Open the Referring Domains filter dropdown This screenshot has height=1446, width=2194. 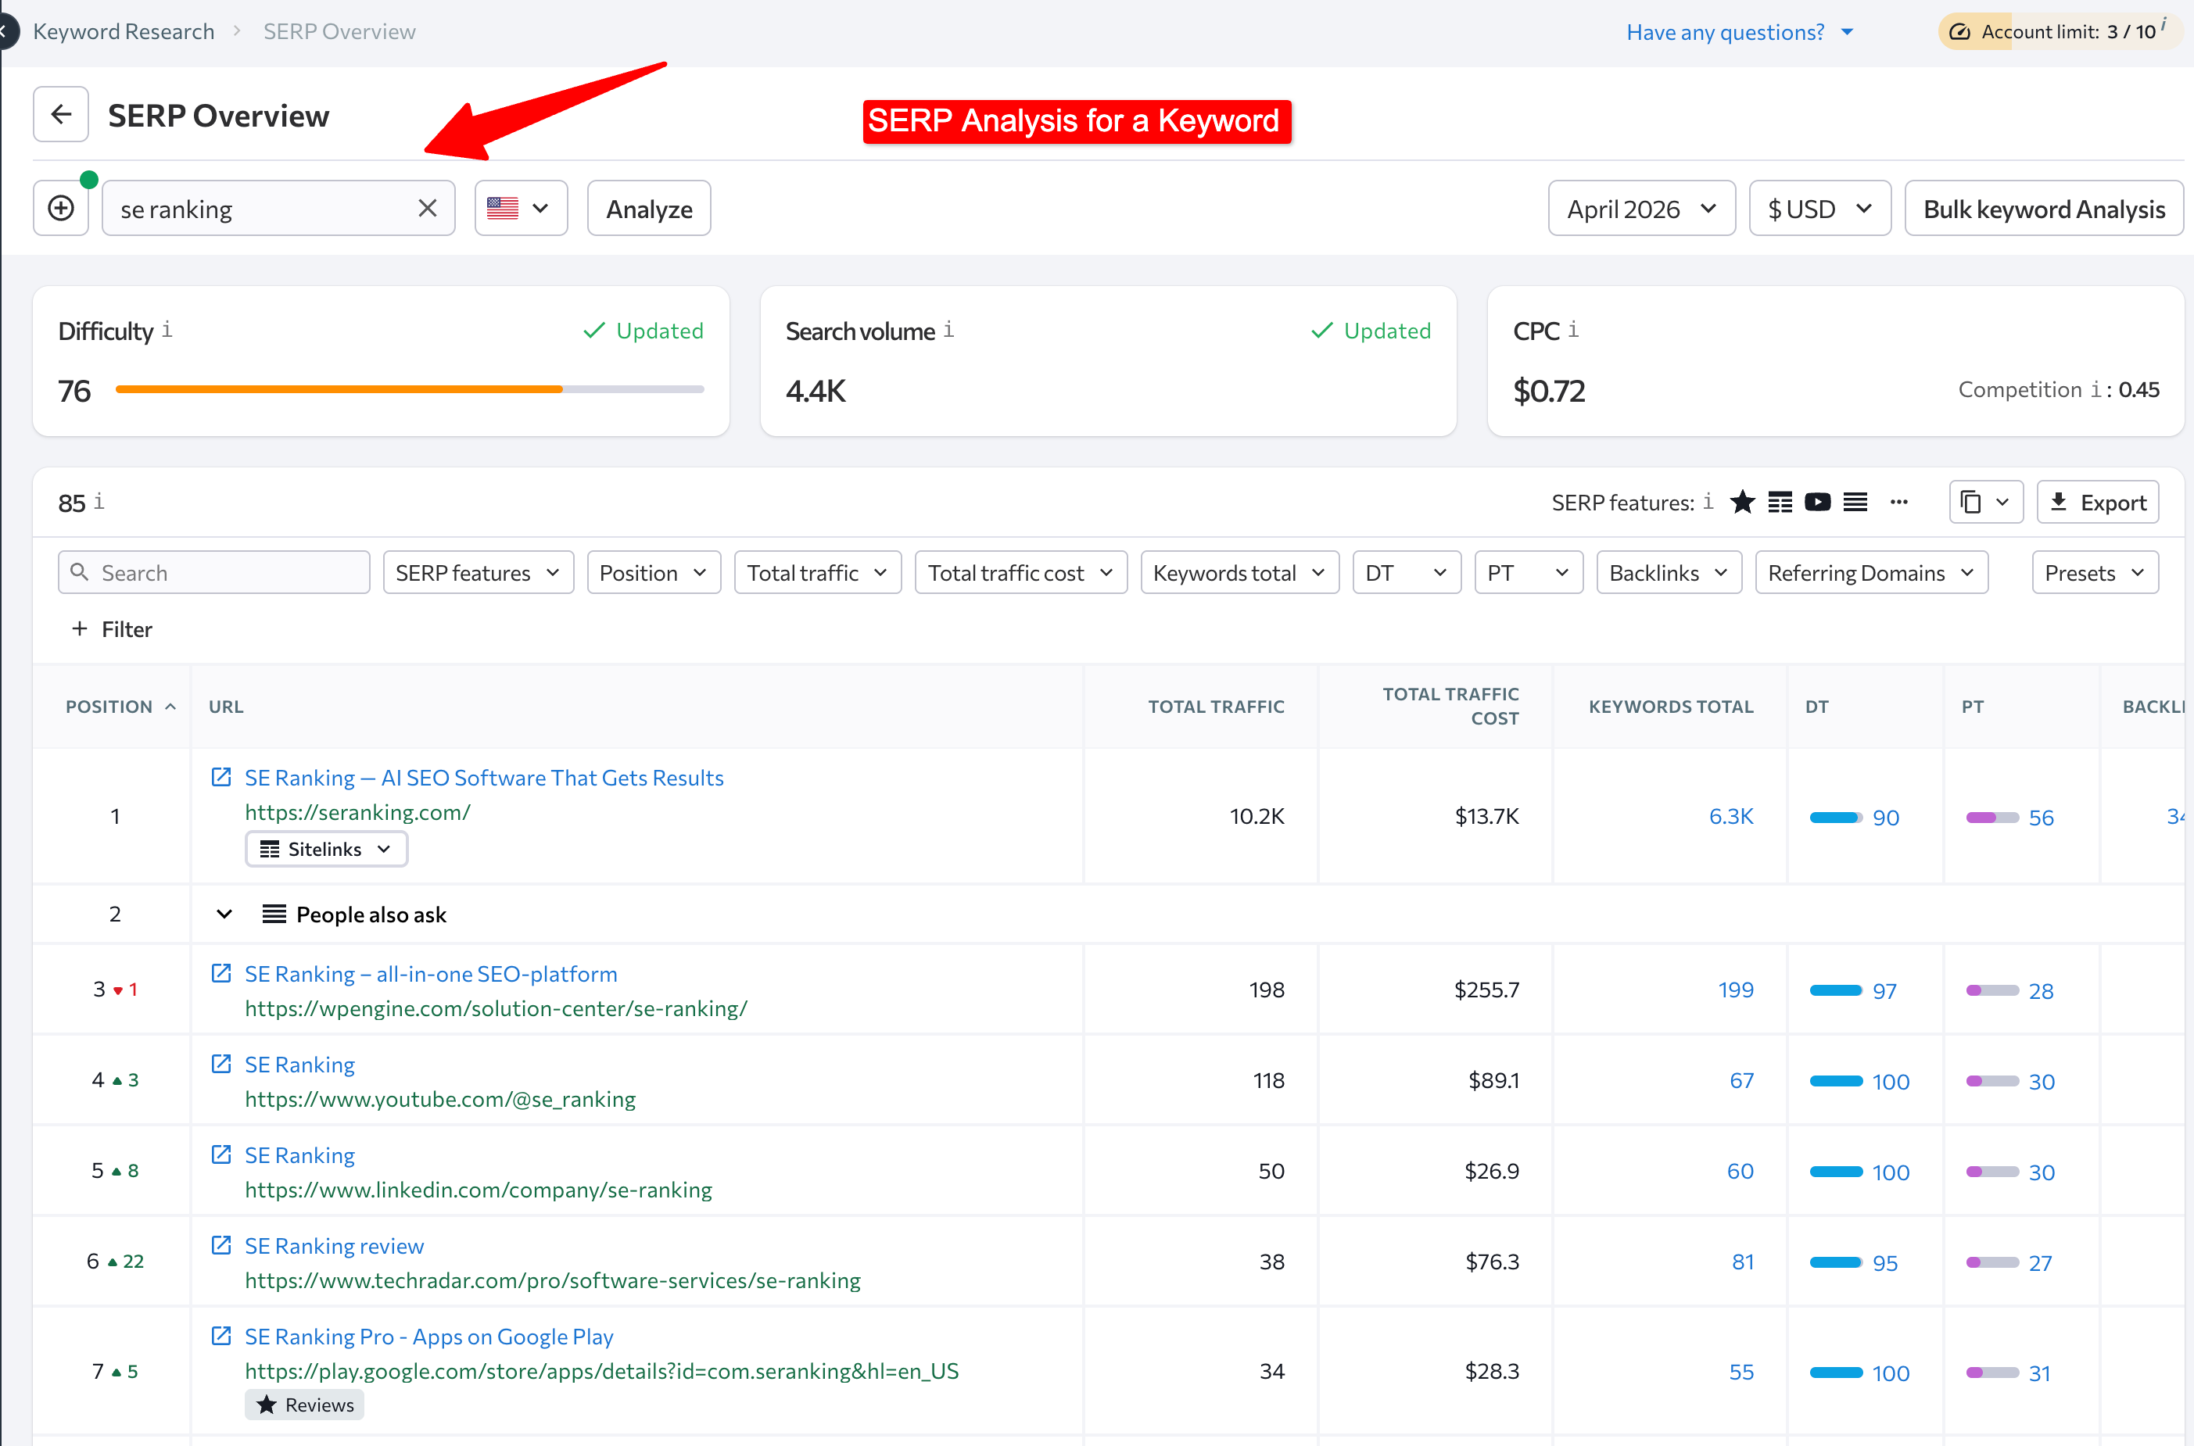1870,573
